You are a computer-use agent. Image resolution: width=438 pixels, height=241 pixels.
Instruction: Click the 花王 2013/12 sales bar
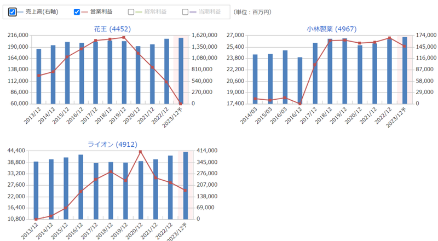(39, 76)
